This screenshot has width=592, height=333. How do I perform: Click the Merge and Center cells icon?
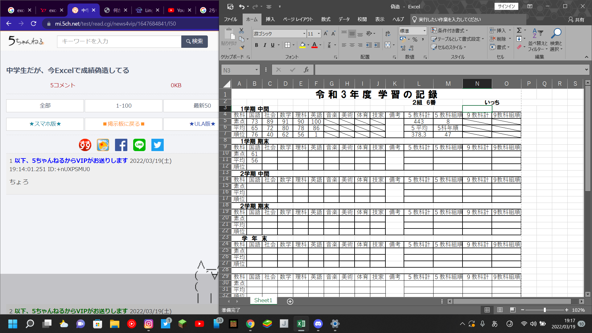click(x=388, y=45)
